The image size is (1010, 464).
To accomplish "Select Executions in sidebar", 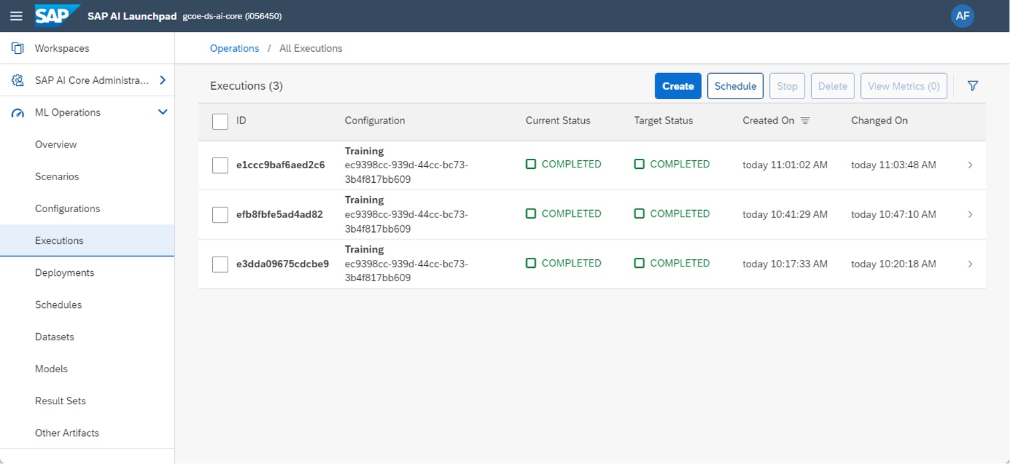I will (x=87, y=241).
